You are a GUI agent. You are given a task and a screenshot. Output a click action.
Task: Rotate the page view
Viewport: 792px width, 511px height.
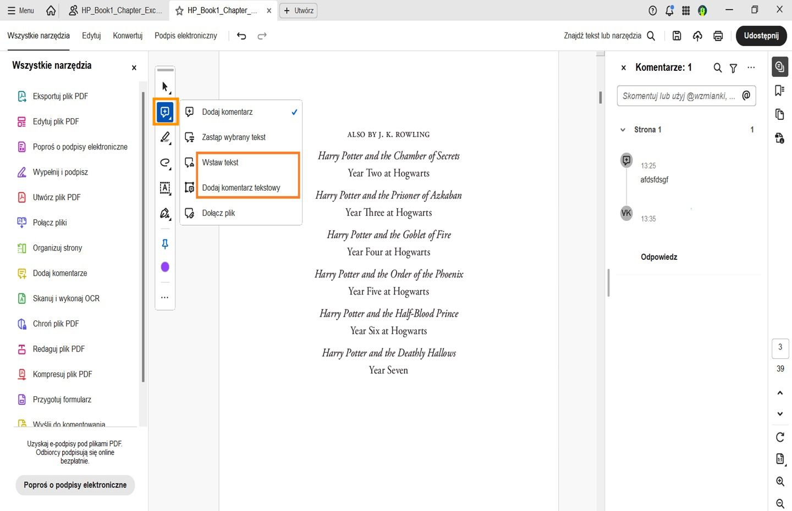tap(780, 437)
